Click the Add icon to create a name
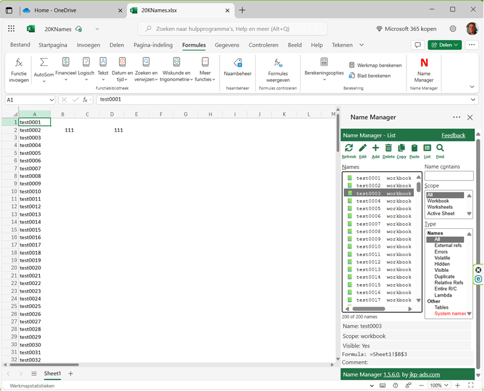This screenshot has width=484, height=391. [375, 147]
